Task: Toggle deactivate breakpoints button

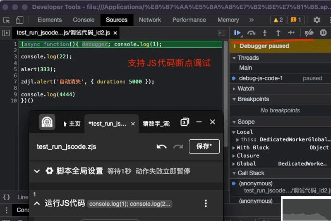Action: 309,33
